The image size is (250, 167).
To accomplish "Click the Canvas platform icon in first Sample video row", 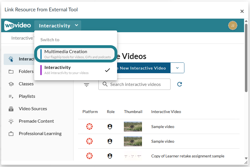I will pyautogui.click(x=89, y=127).
